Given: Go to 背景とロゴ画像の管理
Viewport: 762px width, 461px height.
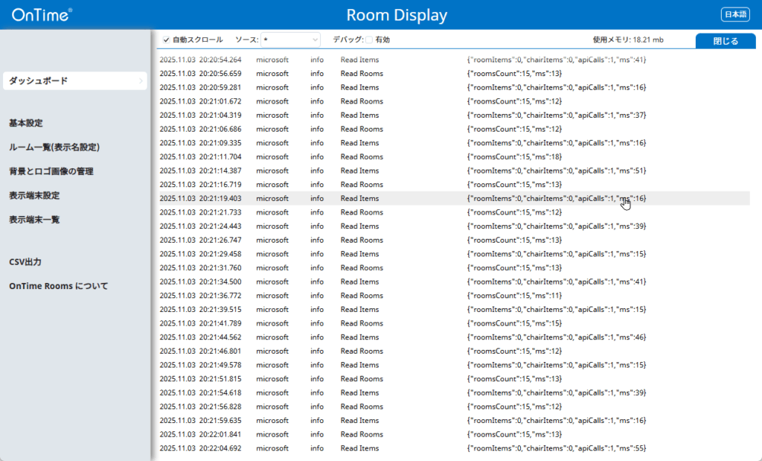Looking at the screenshot, I should 51,172.
